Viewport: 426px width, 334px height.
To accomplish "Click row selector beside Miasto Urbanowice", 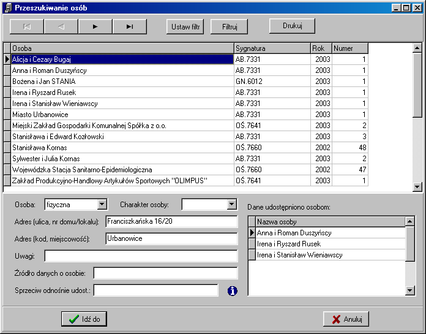I will (7, 115).
